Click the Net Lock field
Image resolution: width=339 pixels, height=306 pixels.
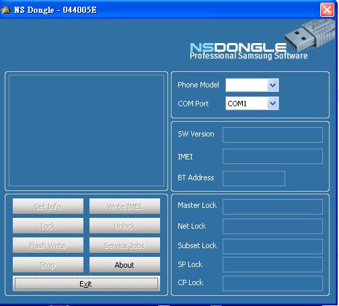pos(272,227)
